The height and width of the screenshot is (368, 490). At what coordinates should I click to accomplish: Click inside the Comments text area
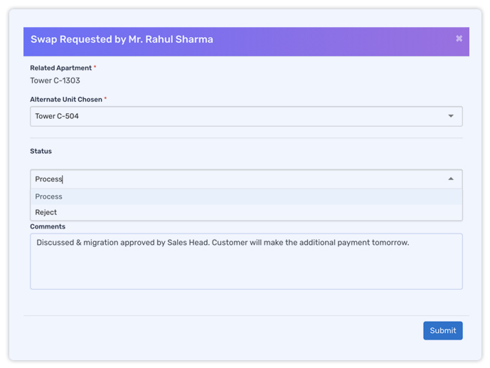pyautogui.click(x=246, y=261)
